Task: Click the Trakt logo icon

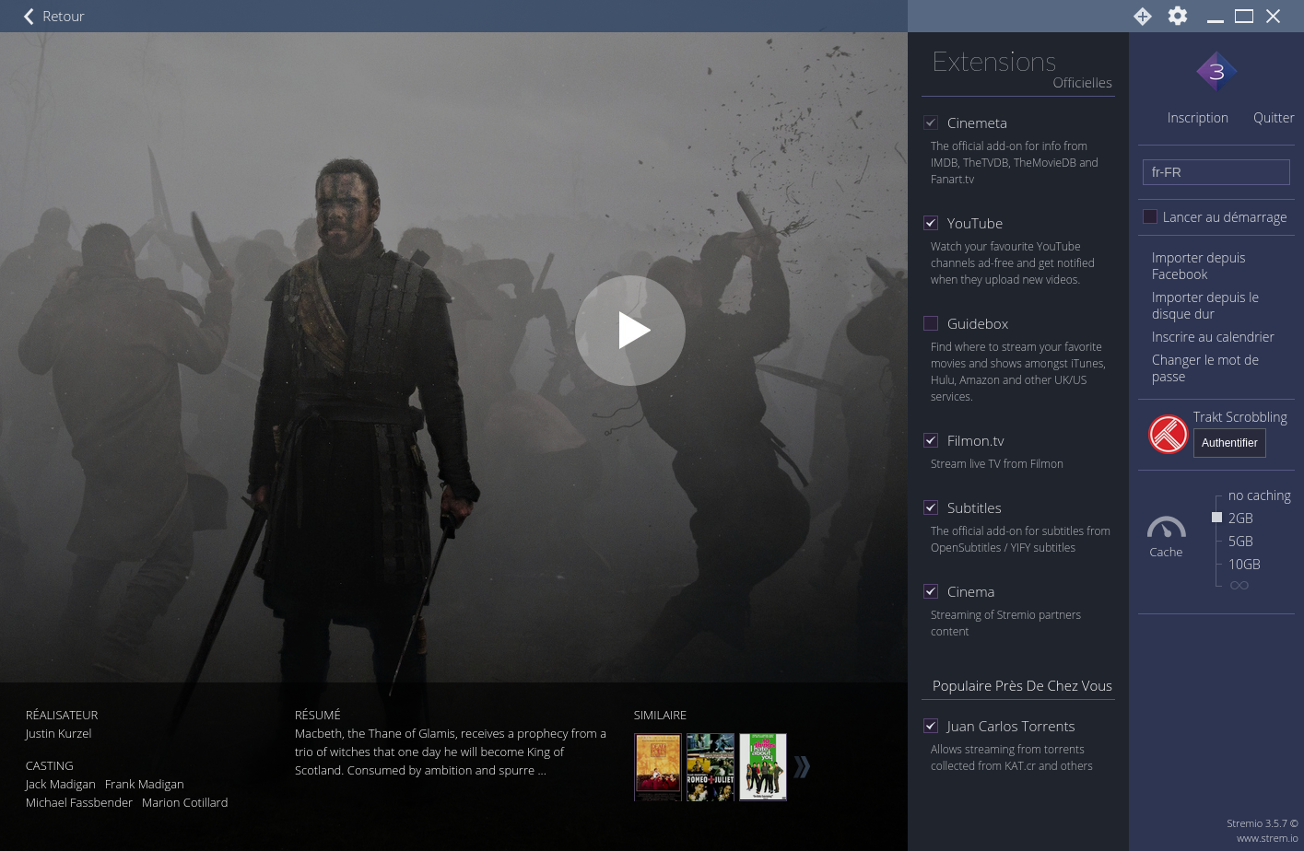Action: click(1169, 434)
